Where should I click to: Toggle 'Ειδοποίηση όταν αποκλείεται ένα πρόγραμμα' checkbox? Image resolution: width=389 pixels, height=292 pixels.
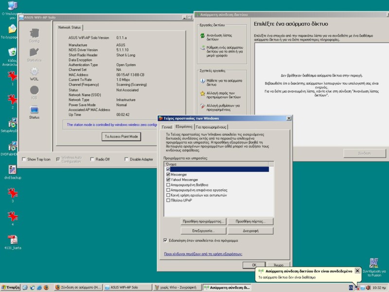point(165,240)
